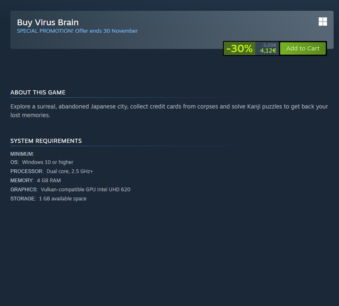Click the game description paragraph
Viewport: 339px width, 306px height.
169,111
